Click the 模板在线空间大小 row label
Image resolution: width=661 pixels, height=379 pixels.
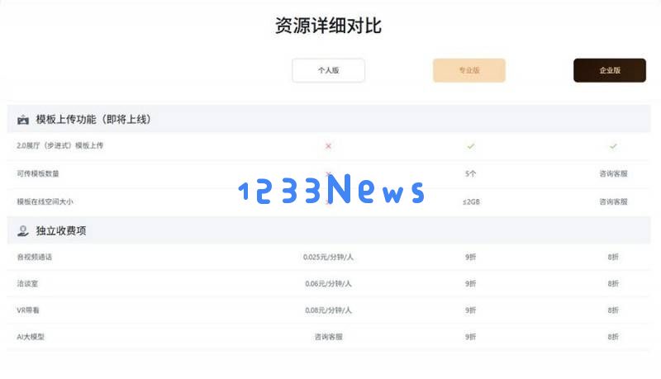[45, 201]
